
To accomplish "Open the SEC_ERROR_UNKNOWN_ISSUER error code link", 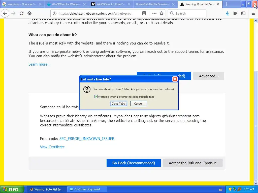I will [87, 139].
